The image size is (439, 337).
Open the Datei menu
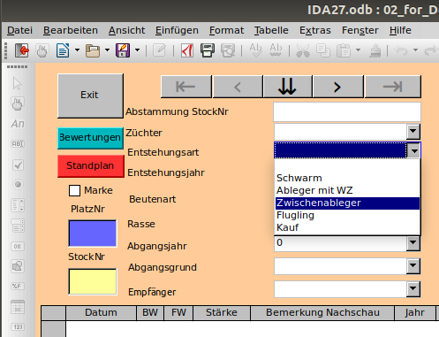click(x=19, y=30)
